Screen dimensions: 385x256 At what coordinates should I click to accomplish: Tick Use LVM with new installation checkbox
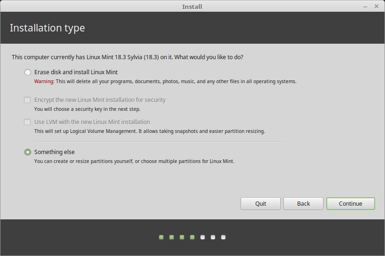27,122
